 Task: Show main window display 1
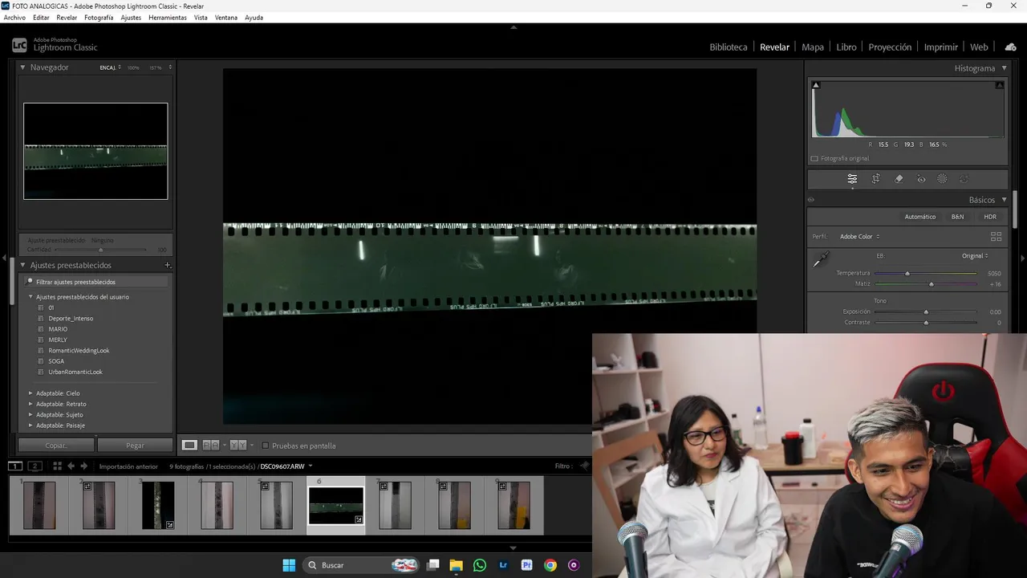15,466
